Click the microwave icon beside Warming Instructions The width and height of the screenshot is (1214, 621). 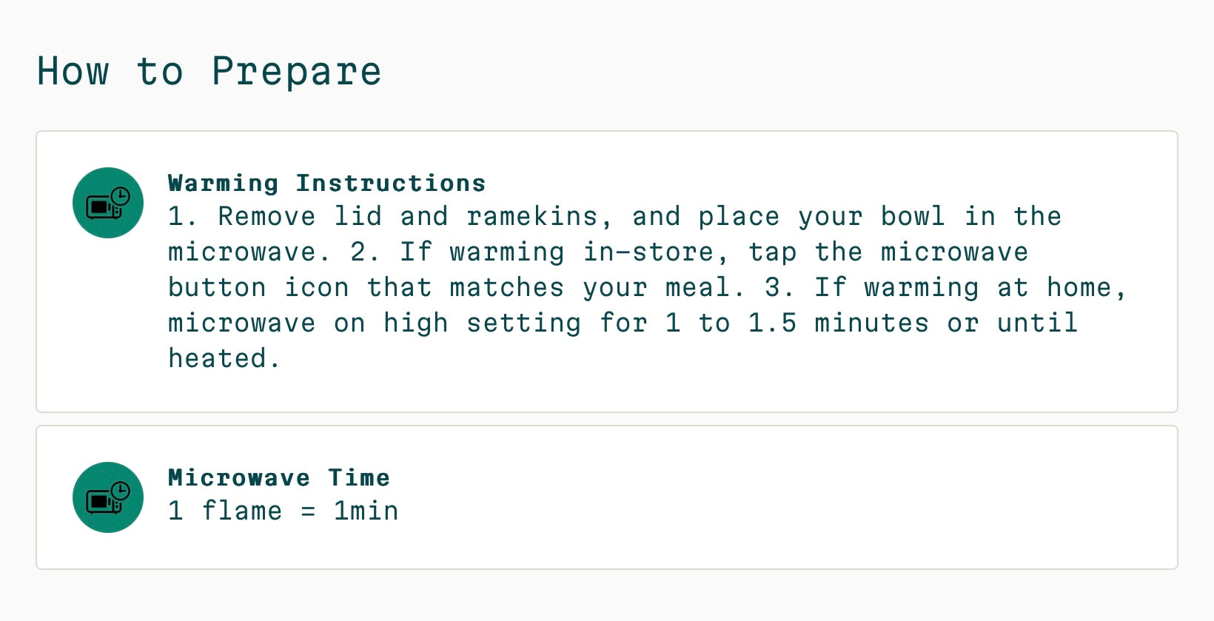(108, 203)
